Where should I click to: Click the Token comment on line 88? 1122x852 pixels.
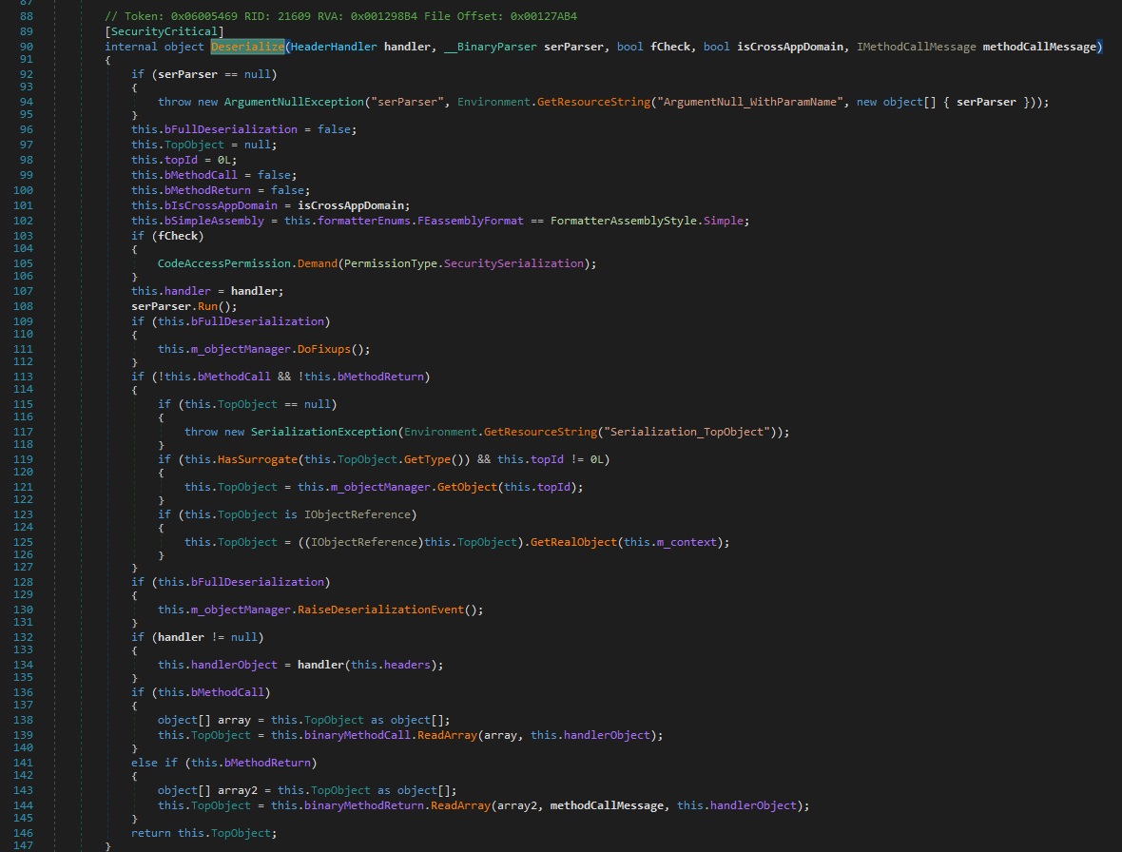[x=340, y=16]
